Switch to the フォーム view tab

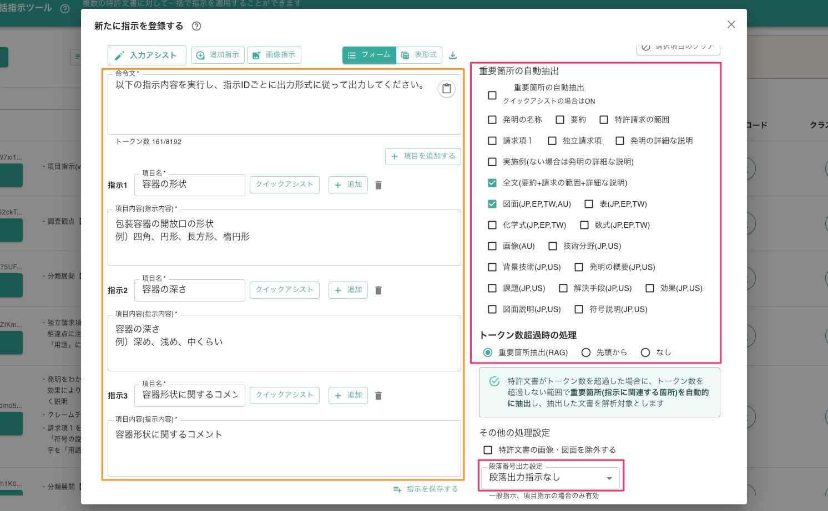pos(369,55)
